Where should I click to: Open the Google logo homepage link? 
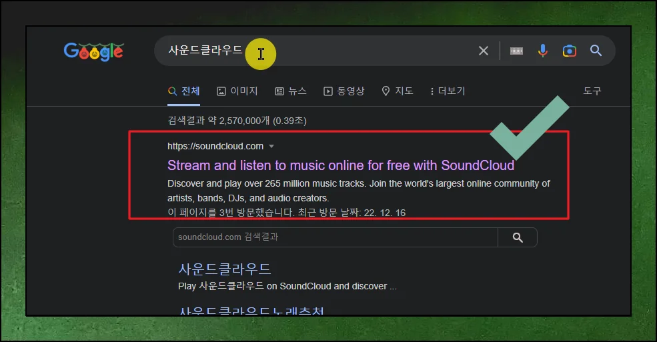pos(93,51)
